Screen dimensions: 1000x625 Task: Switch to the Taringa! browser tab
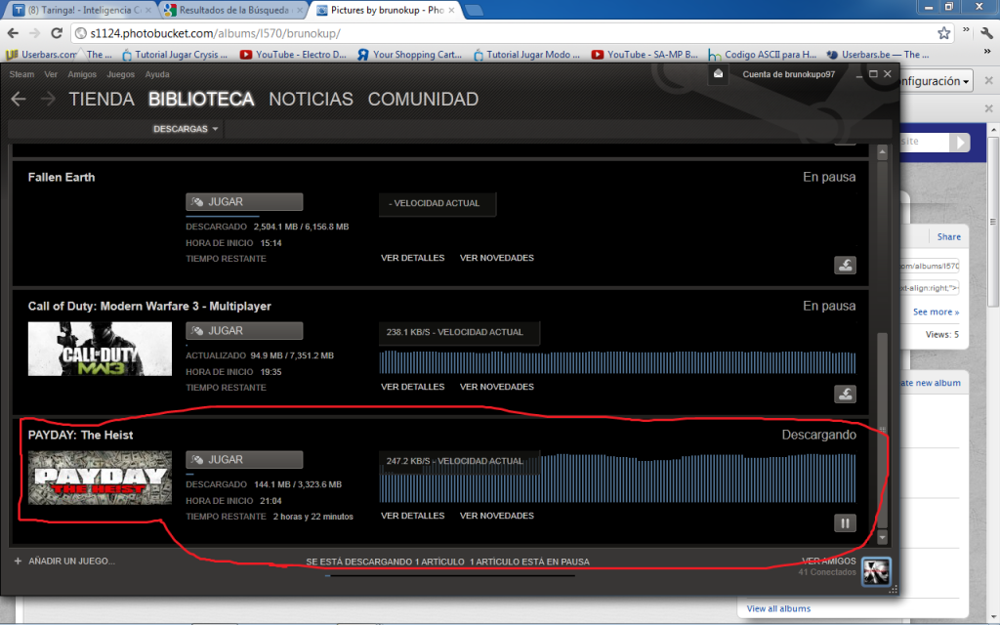pos(83,10)
